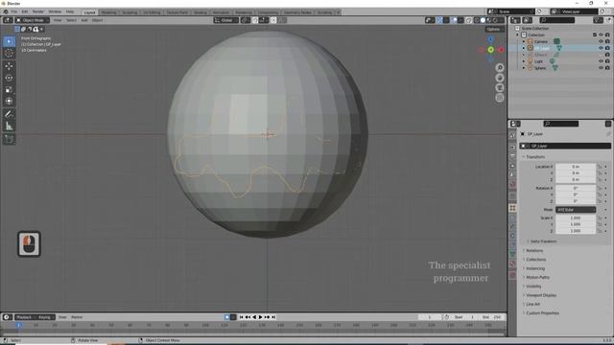Hide the Sphere object in viewport
The width and height of the screenshot is (614, 345).
[x=601, y=68]
